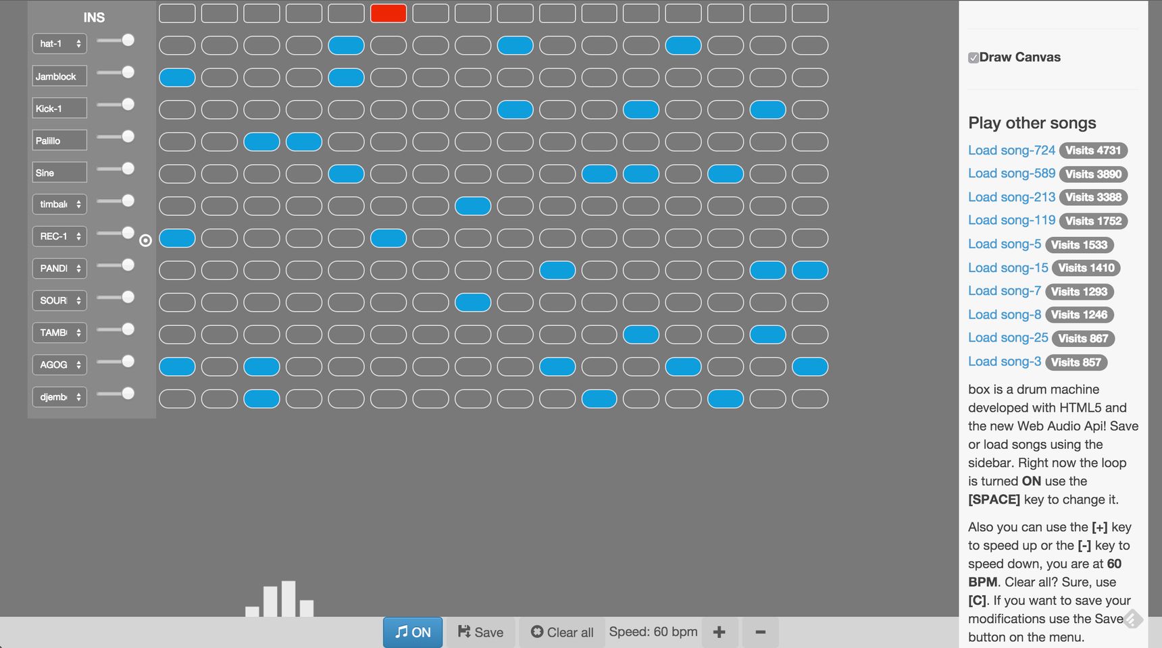Open the SOUR instrument dropdown

(x=59, y=300)
